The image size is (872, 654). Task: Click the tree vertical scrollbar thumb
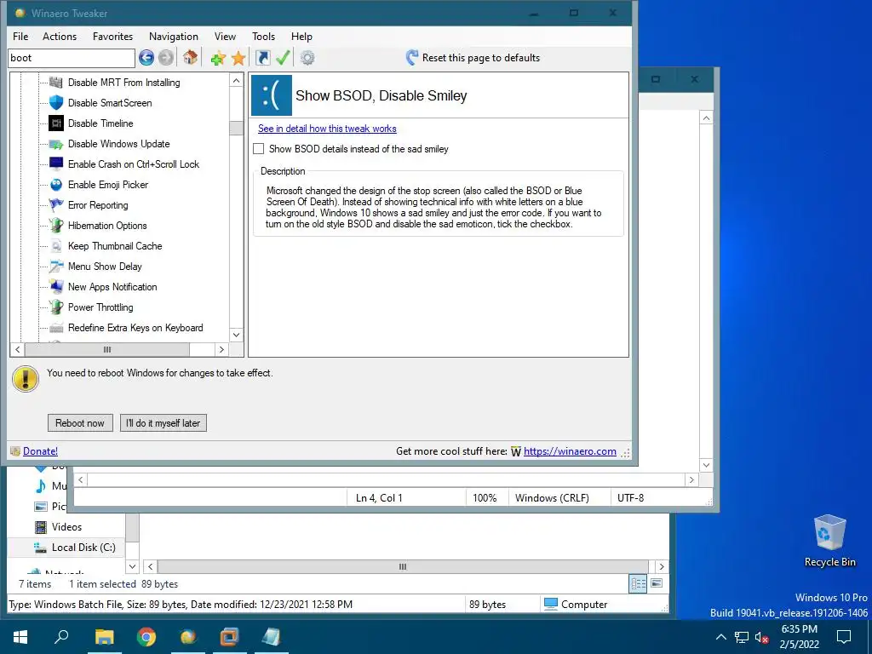pos(237,128)
